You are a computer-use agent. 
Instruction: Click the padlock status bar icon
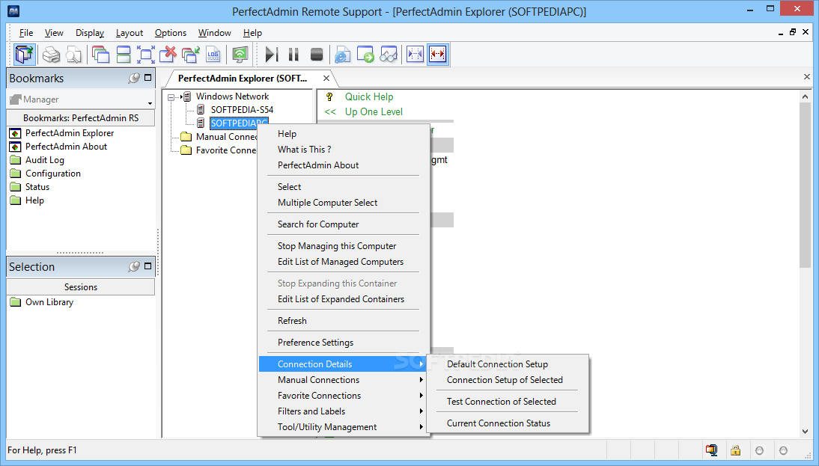pos(735,450)
